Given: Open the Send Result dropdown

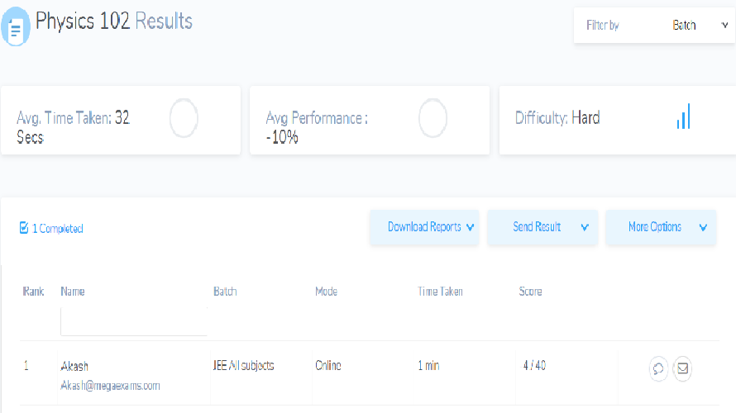Looking at the screenshot, I should (x=542, y=227).
